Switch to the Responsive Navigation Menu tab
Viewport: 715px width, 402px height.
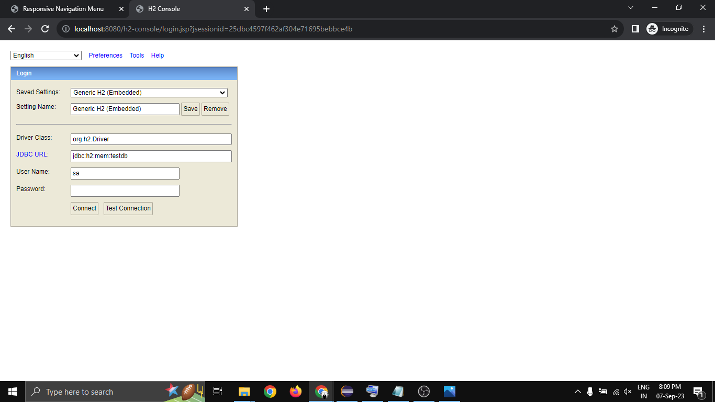pos(63,9)
